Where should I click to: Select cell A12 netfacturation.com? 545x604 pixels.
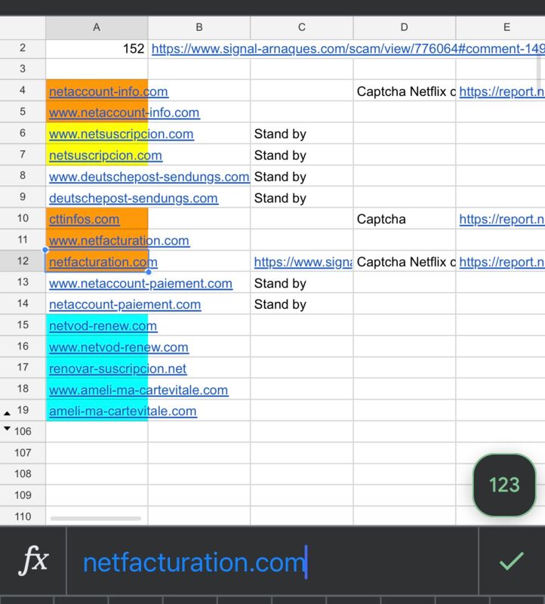click(x=97, y=261)
